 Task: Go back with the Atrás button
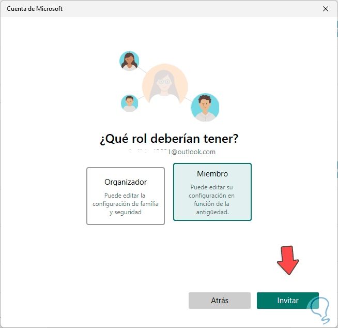(x=220, y=301)
